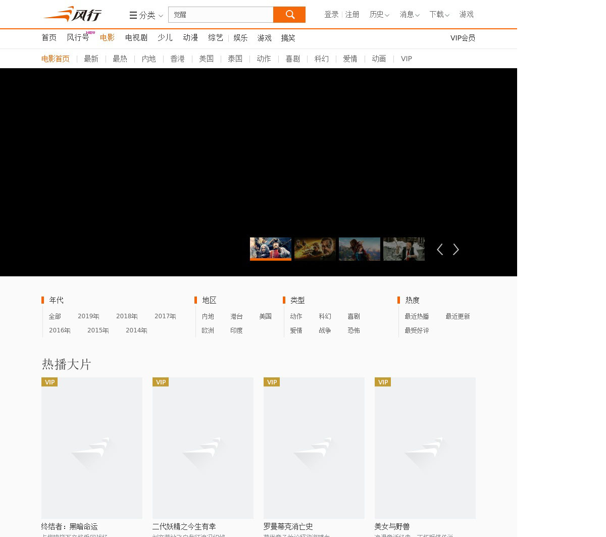Select the second carousel thumbnail
This screenshot has height=537, width=606.
click(315, 249)
